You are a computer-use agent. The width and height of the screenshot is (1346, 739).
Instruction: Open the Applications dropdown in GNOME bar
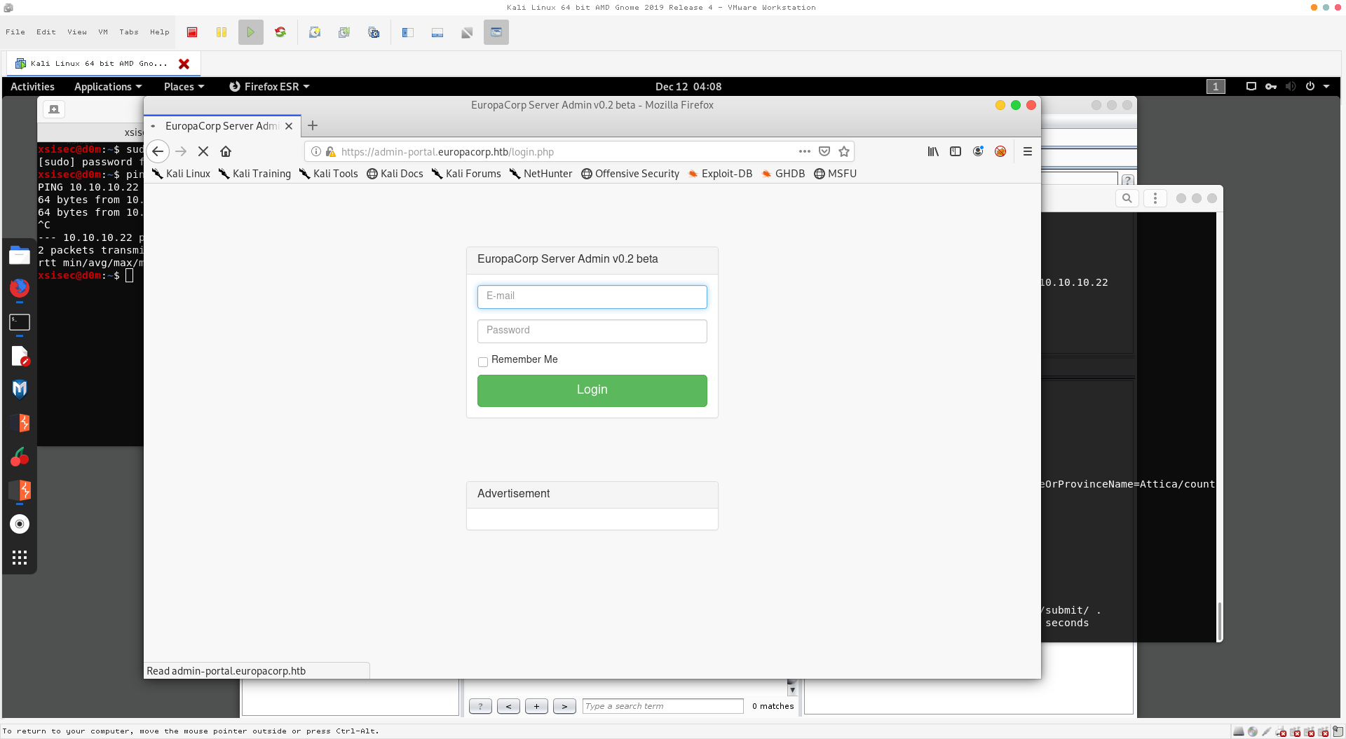108,87
